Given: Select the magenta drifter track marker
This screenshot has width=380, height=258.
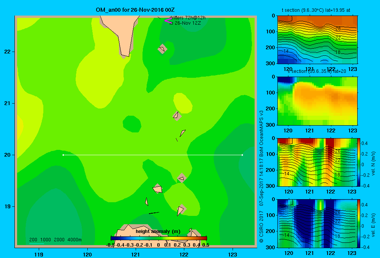Looking at the screenshot, I should 168,21.
